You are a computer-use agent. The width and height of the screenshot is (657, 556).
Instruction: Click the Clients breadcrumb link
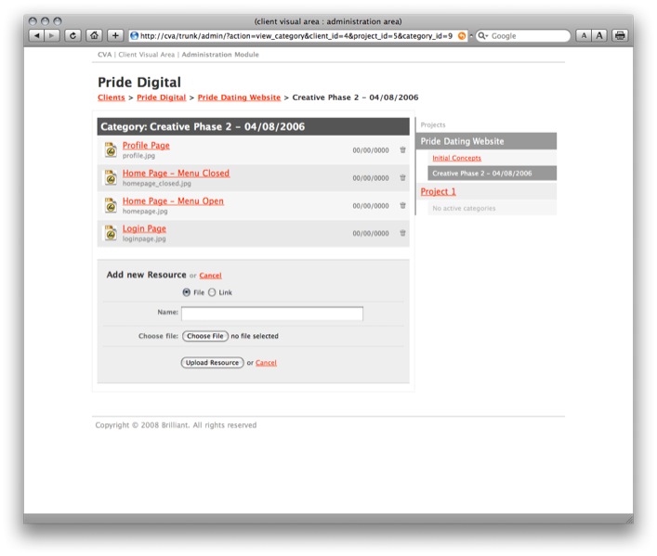coord(112,97)
